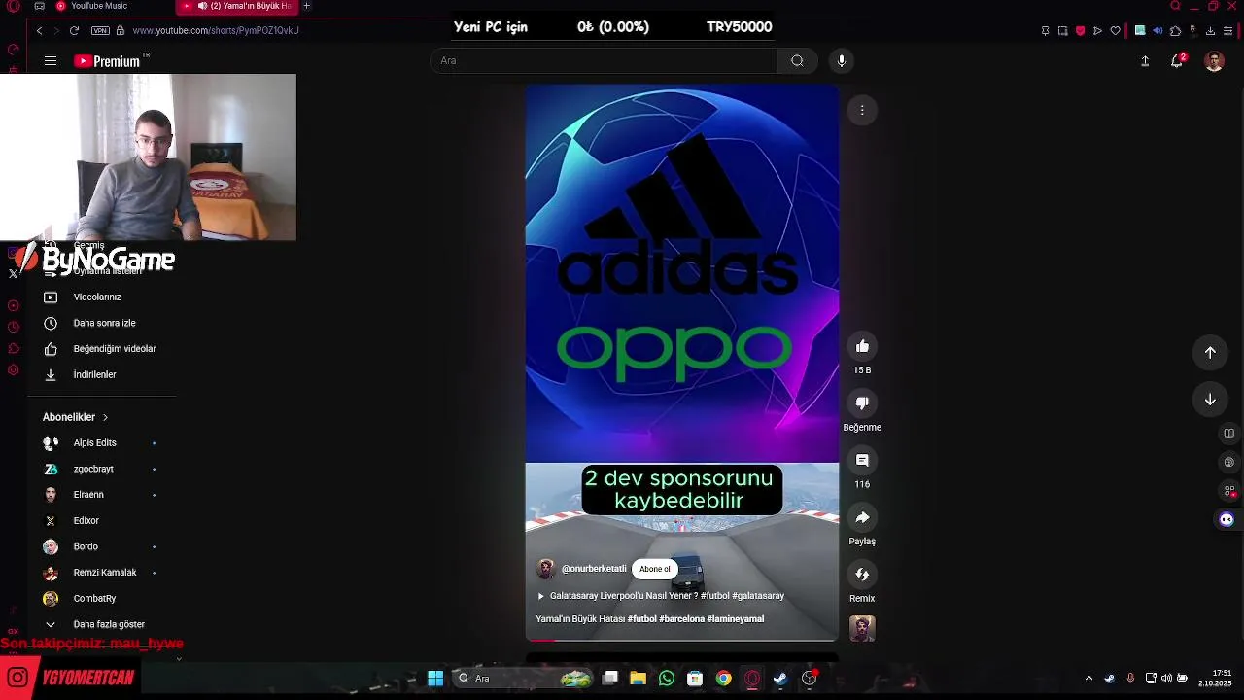Open the YouTube account avatar menu
Image resolution: width=1244 pixels, height=700 pixels.
click(1214, 60)
